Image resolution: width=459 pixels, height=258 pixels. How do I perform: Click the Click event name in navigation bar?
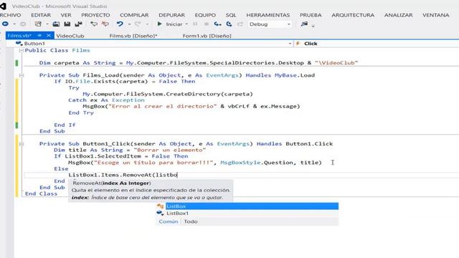pos(311,43)
